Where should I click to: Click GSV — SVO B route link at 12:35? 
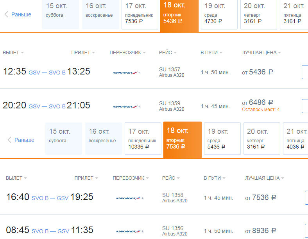point(47,73)
